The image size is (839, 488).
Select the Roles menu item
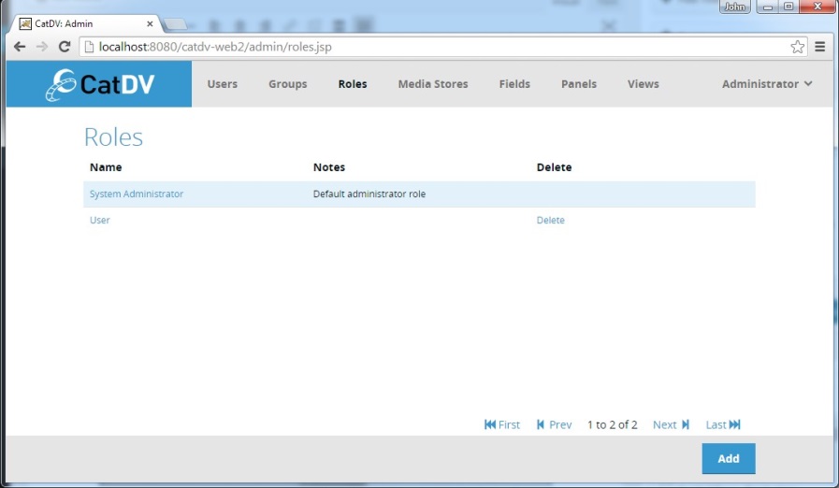coord(353,84)
